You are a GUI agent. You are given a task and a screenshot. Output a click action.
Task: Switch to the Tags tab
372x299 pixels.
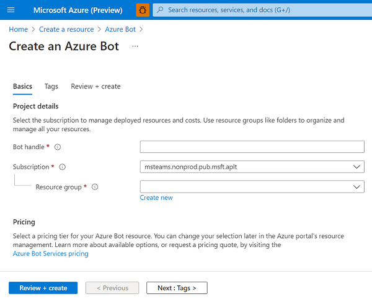51,87
